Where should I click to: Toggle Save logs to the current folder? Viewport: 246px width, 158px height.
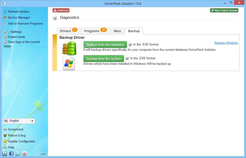coord(5,42)
